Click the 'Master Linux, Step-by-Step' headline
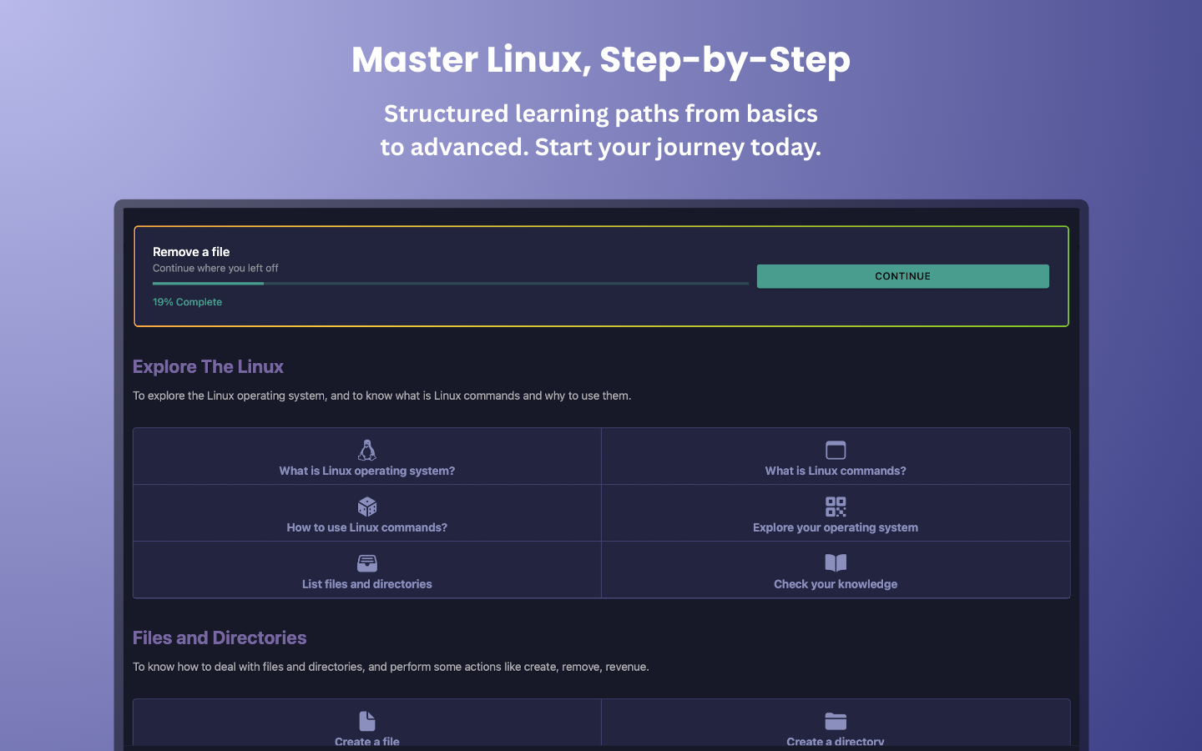1202x751 pixels. tap(601, 60)
